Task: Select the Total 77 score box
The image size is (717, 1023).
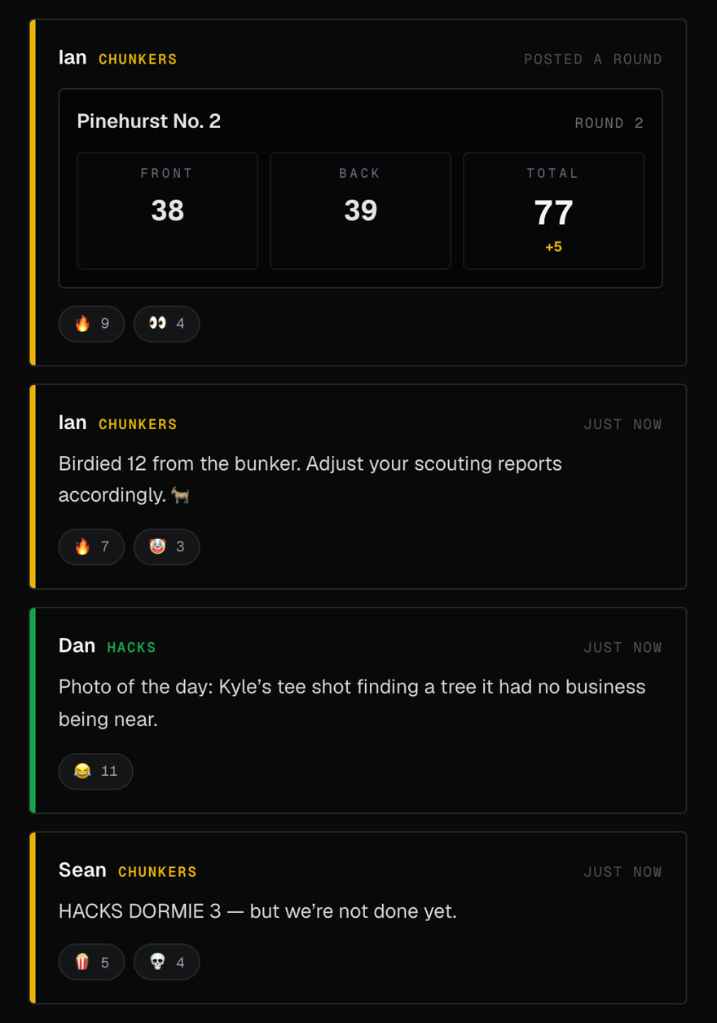Action: pos(553,210)
